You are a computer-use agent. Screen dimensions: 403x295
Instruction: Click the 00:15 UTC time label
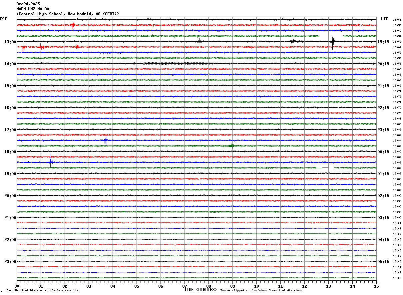[x=383, y=152]
